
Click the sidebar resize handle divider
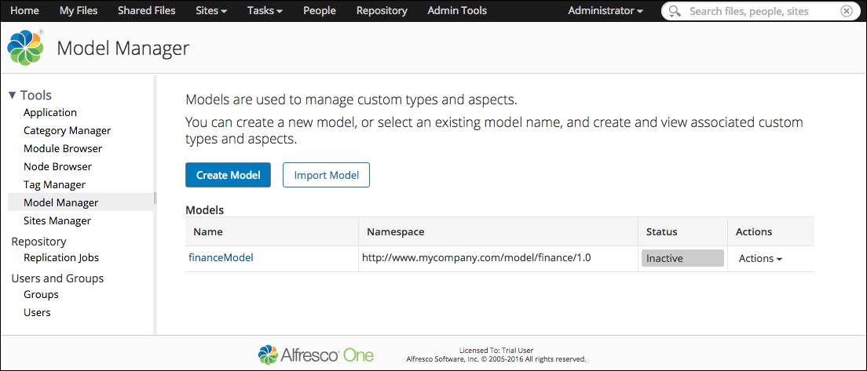pos(155,198)
